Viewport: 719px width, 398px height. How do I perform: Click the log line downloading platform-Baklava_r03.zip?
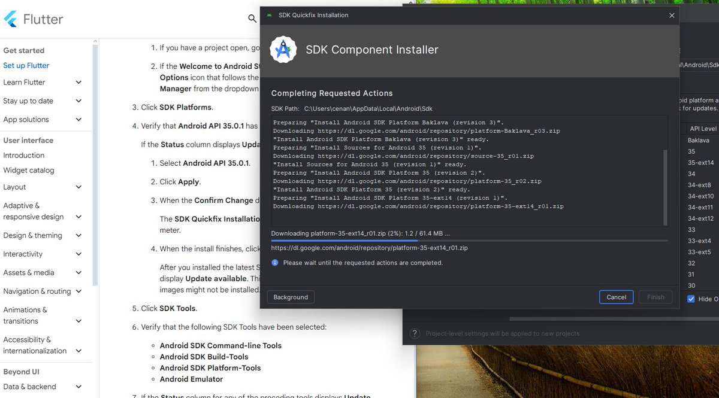point(416,131)
